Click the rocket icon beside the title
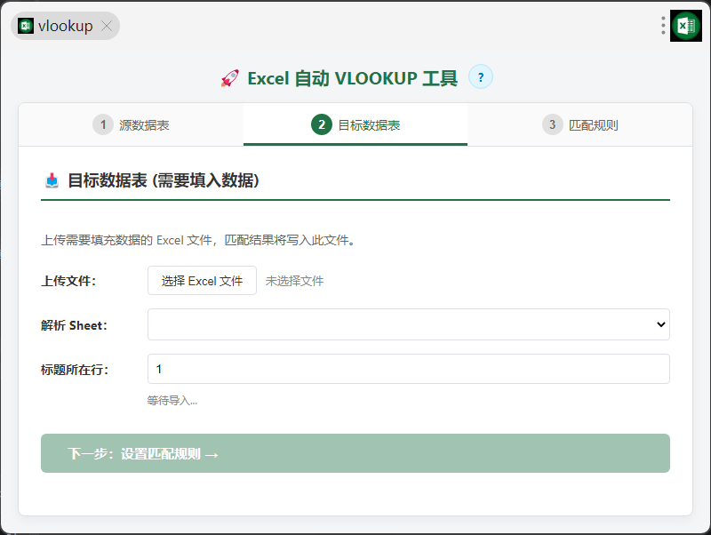 pyautogui.click(x=230, y=78)
